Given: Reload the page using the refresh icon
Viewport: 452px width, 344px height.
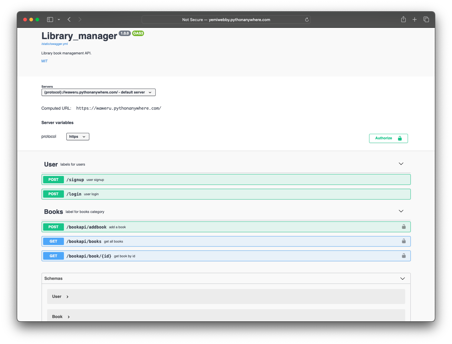Looking at the screenshot, I should point(306,20).
